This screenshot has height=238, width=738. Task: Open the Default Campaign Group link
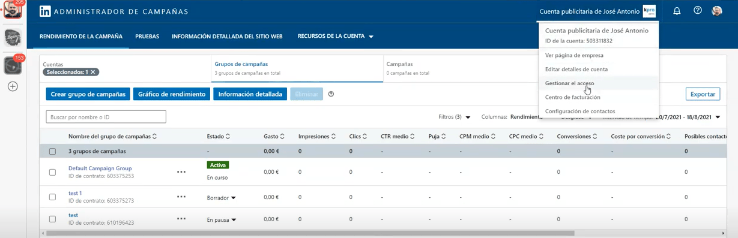coord(100,168)
